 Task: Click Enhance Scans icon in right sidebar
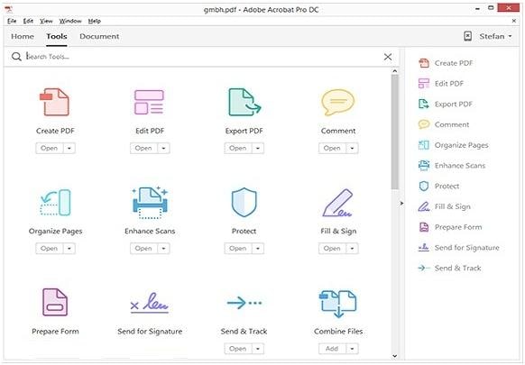click(424, 165)
